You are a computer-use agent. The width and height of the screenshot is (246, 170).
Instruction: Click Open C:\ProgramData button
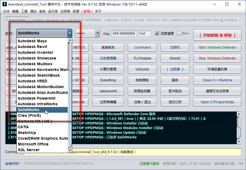tap(217, 102)
